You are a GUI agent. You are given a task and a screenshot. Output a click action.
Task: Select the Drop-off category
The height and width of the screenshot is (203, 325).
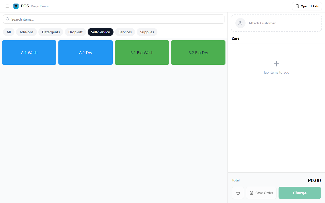(75, 32)
